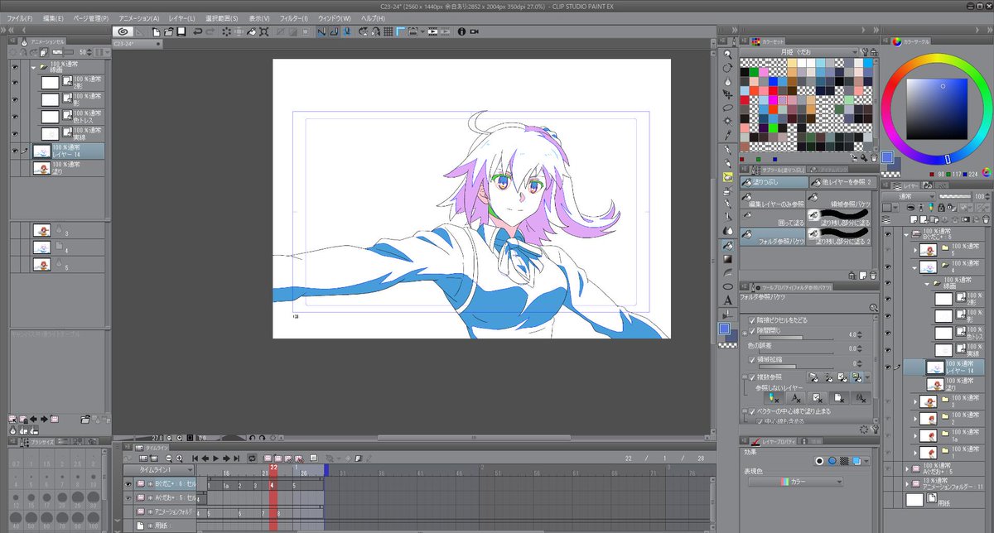Expand folder 3 in layer panel
The width and height of the screenshot is (994, 533).
click(x=915, y=402)
